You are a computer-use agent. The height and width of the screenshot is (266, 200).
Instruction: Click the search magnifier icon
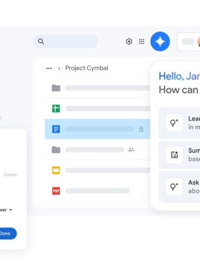click(41, 41)
